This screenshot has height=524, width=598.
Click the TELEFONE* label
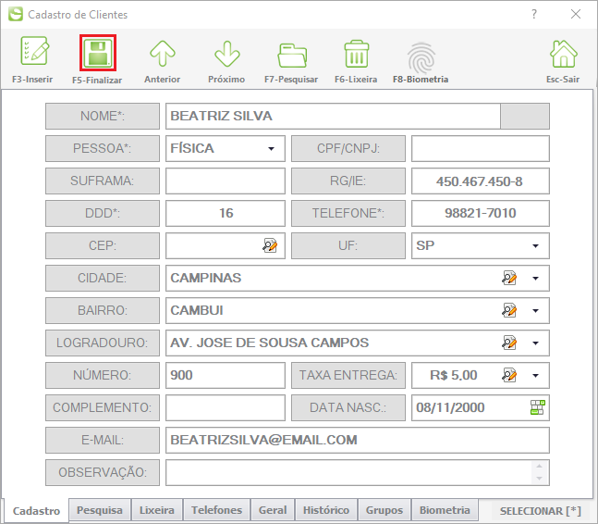(x=348, y=214)
